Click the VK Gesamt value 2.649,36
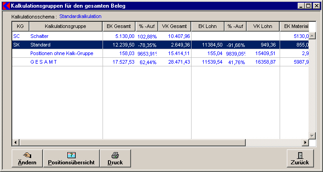323x172 pixels. point(180,45)
